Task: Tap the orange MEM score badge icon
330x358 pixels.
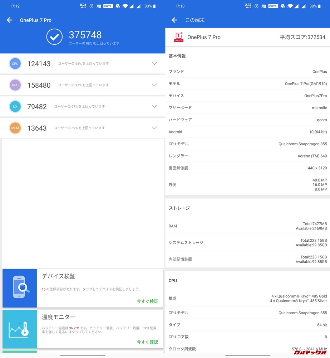Action: pos(15,128)
